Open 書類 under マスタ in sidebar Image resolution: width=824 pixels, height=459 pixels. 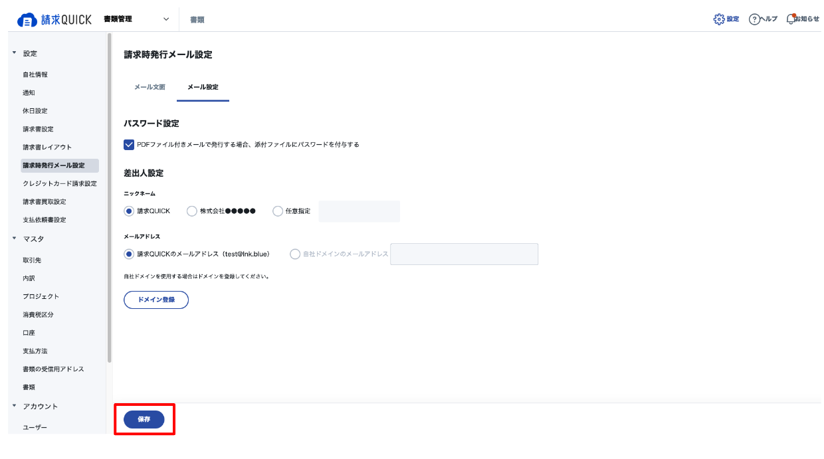click(x=29, y=387)
